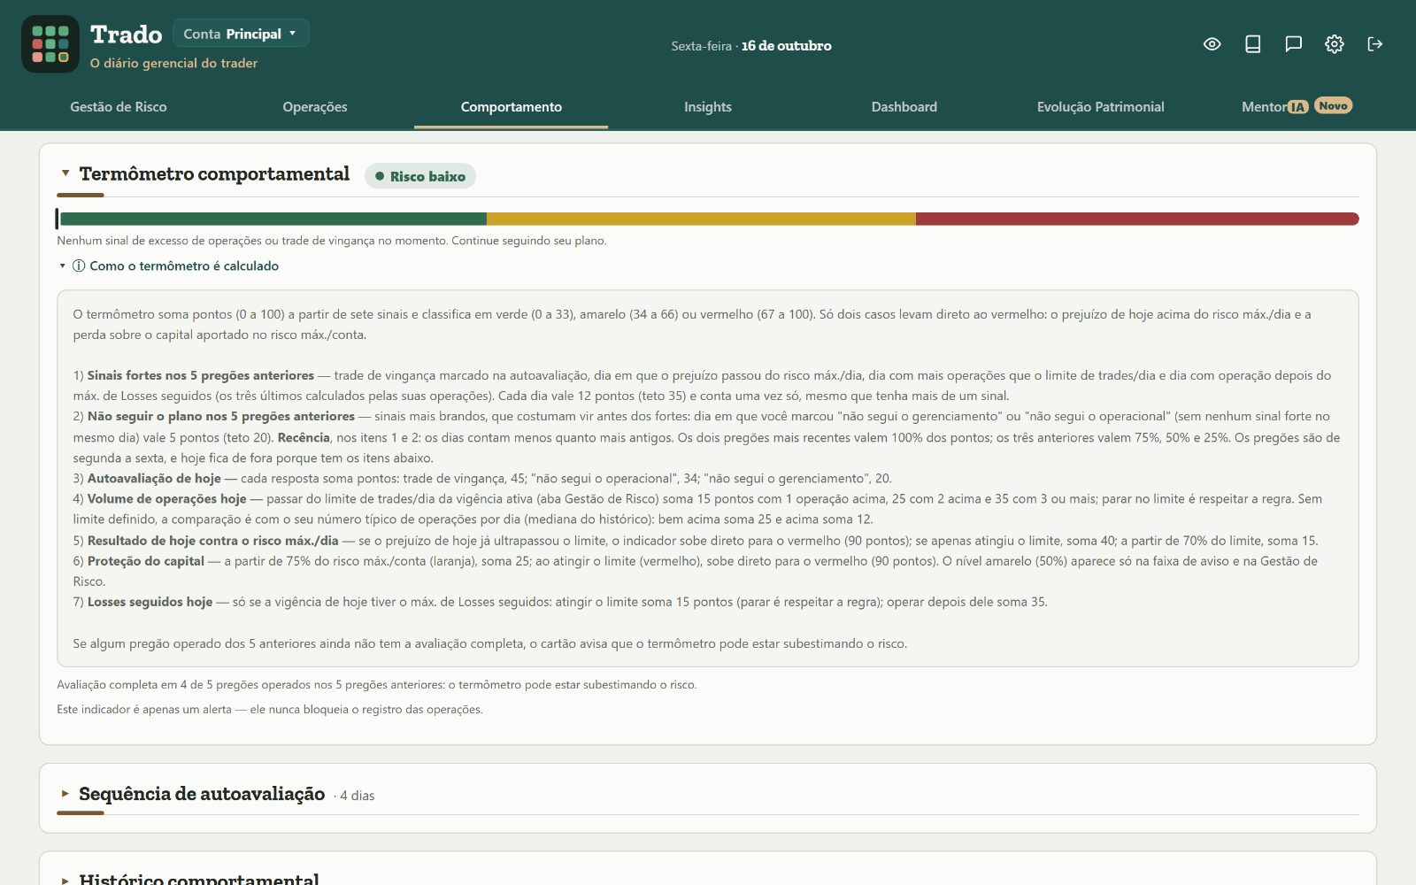Click 'Proteção do capital' item heading

click(145, 560)
